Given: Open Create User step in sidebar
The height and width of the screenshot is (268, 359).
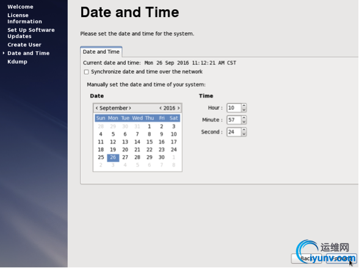Looking at the screenshot, I should click(x=24, y=45).
